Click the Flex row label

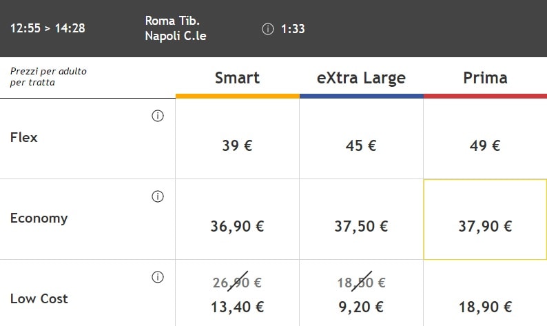click(23, 138)
